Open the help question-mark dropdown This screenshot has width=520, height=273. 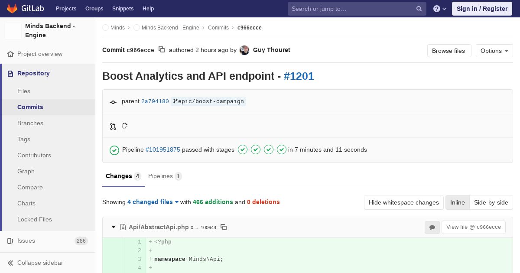[x=440, y=9]
